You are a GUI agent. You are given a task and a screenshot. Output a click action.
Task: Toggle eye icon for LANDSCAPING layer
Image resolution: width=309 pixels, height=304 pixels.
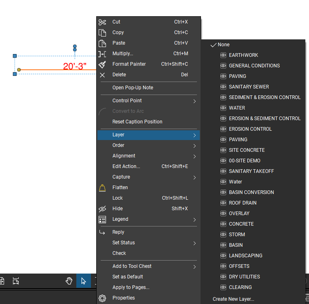click(223, 256)
